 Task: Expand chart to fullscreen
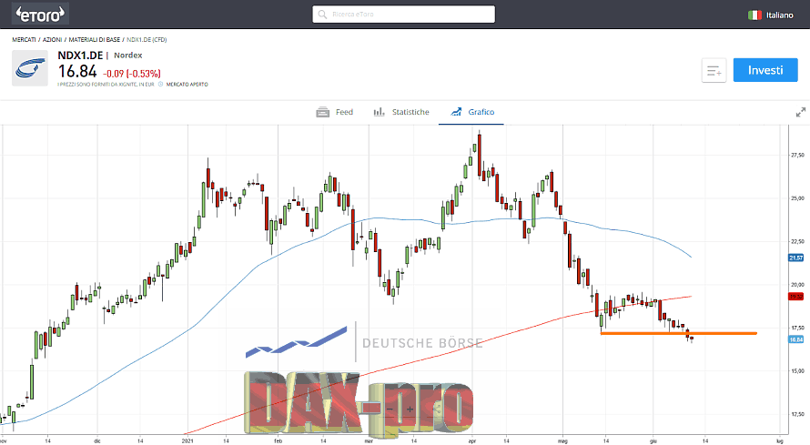(801, 112)
